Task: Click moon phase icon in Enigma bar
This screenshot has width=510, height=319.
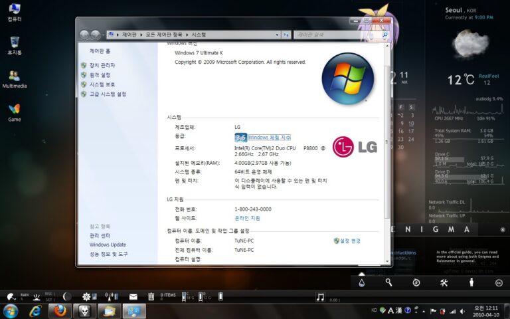Action: click(66, 296)
